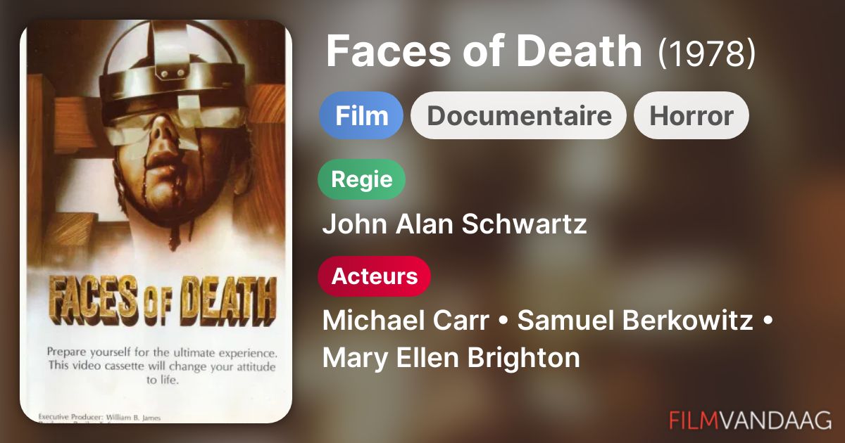Click the Faces of Death heading
Screen dimensions: 845x443
tap(484, 51)
